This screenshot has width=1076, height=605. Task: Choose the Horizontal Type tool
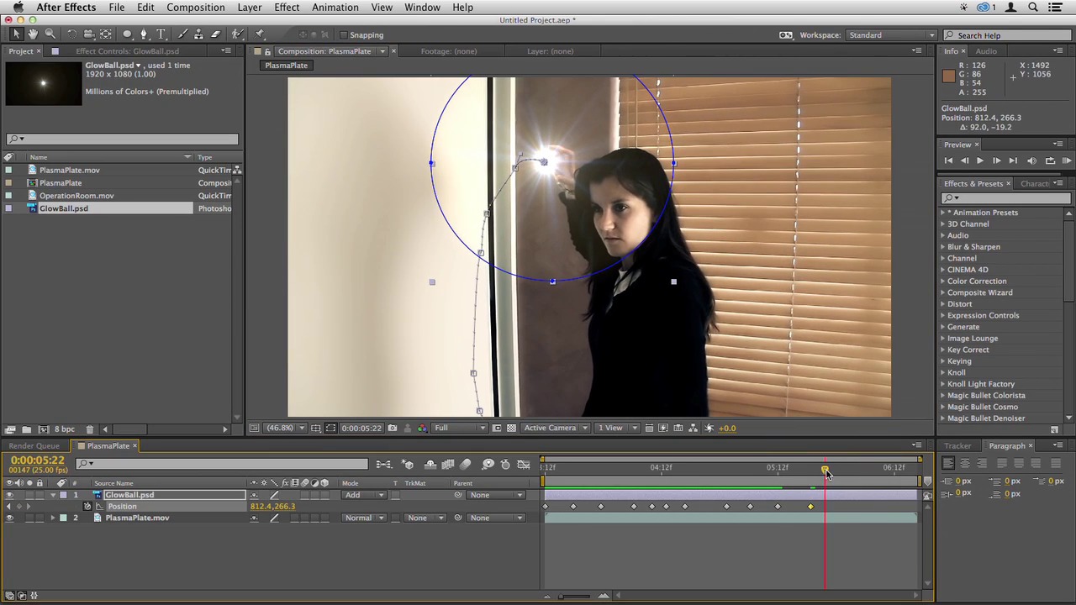161,34
